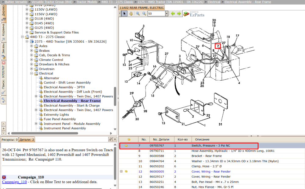The width and height of the screenshot is (305, 189).
Task: Expand the Instrument Panel - Module Assembly node
Action: coord(36,124)
